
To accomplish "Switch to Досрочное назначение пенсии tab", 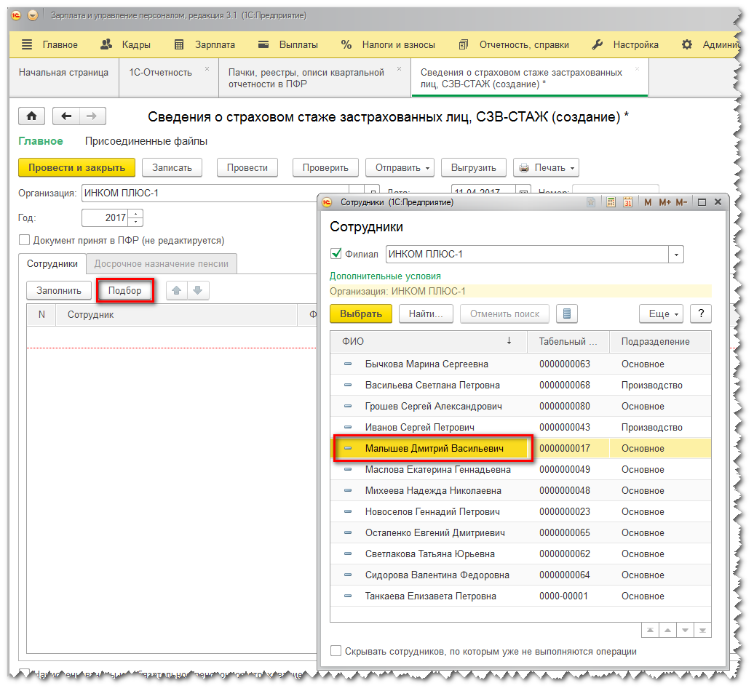I will 161,264.
